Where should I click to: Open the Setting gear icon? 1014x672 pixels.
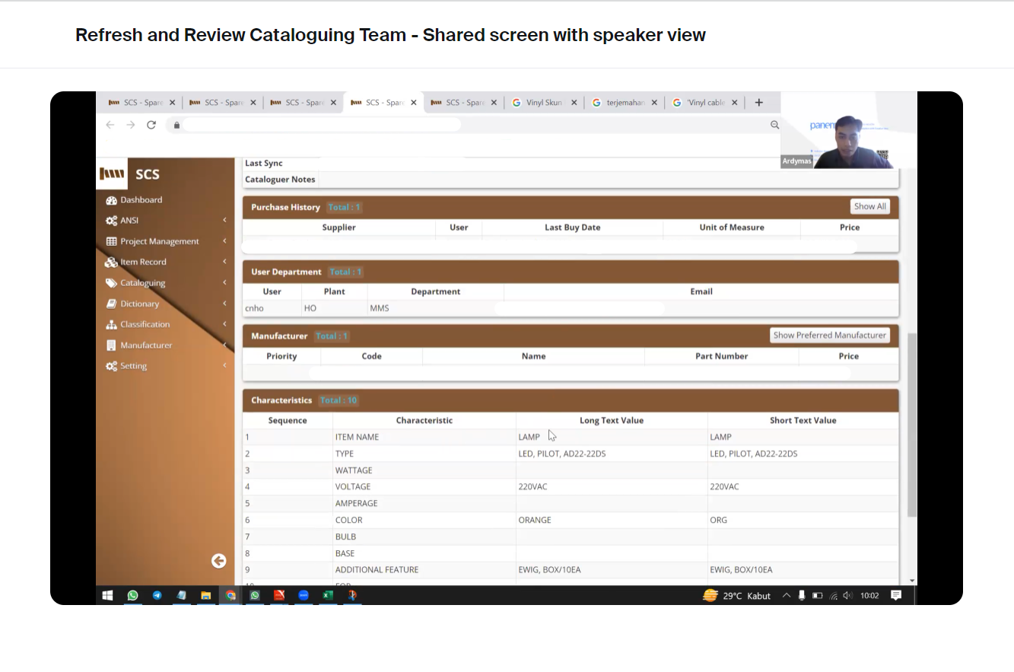[x=112, y=365]
